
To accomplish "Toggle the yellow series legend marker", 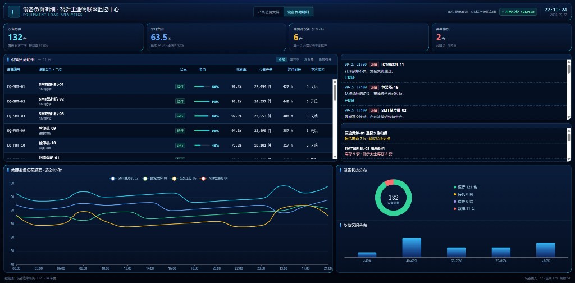I will click(174, 179).
